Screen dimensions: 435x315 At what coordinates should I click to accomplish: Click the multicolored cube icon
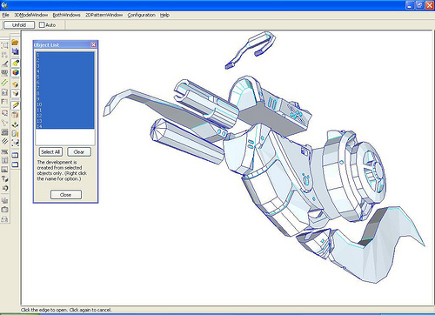tap(16, 72)
